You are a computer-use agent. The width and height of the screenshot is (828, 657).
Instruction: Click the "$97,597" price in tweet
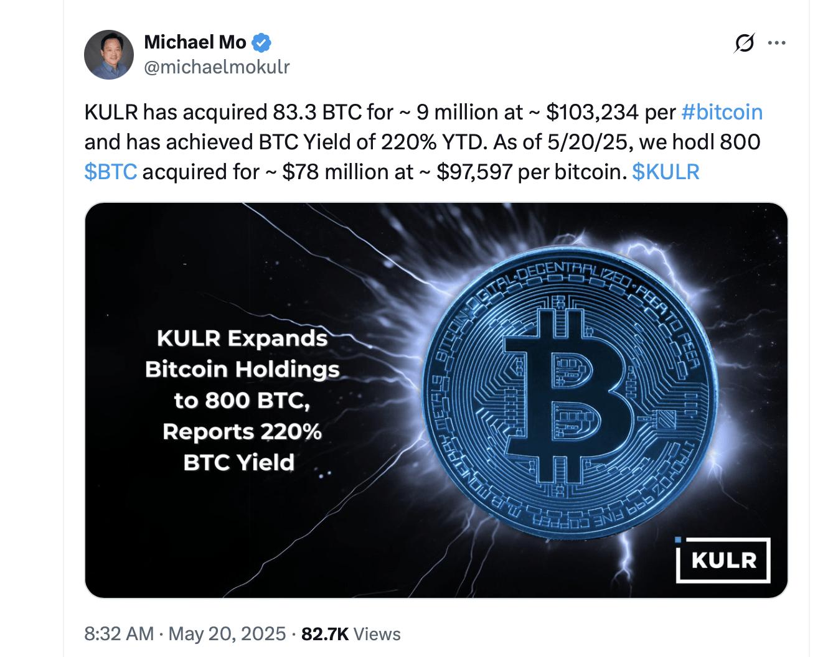point(474,172)
